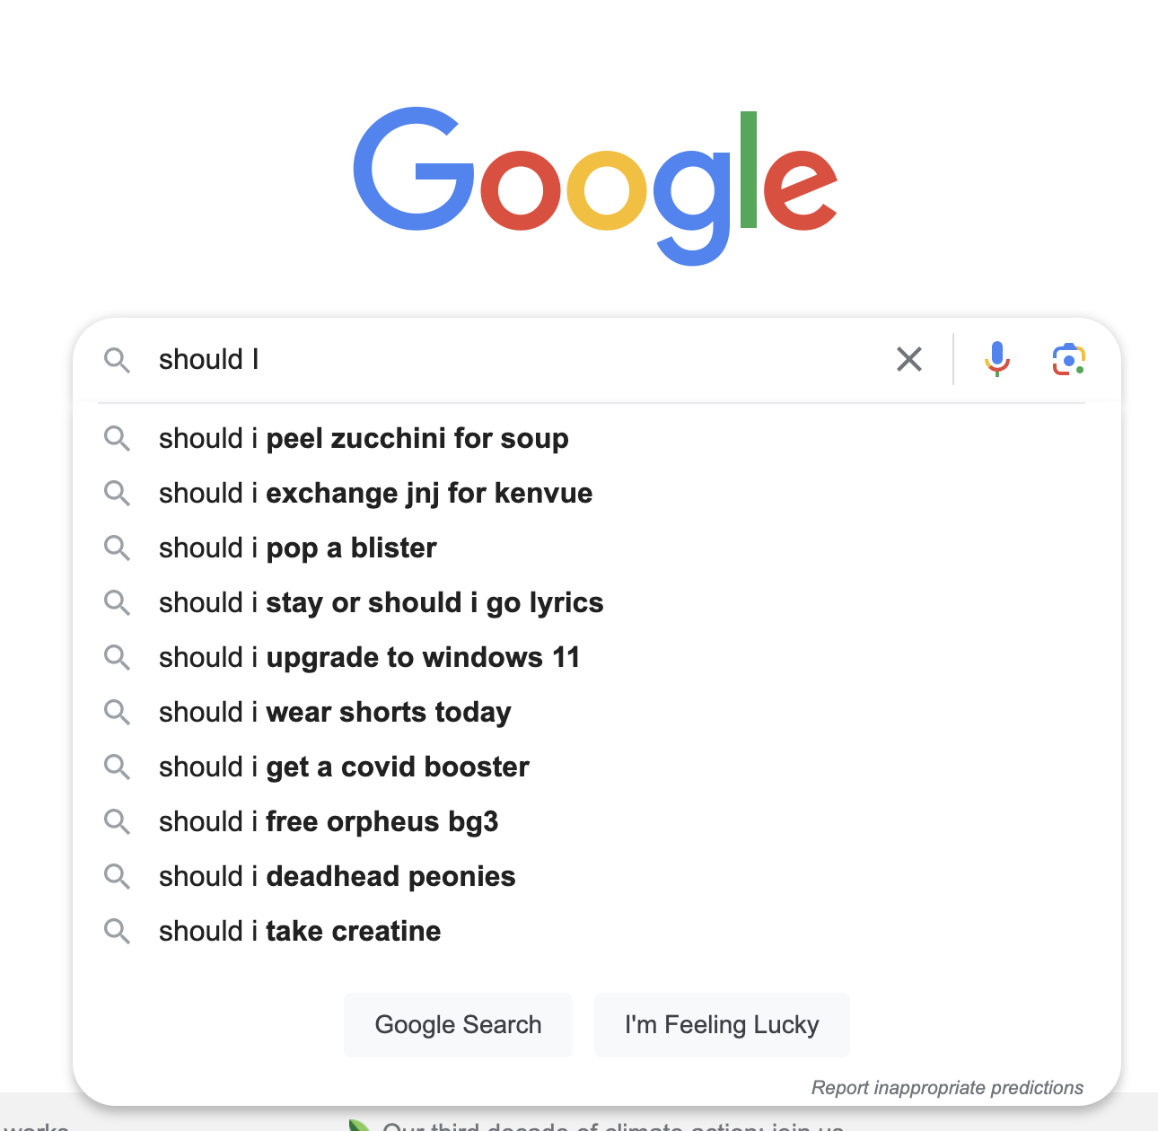Click the clear search X icon
Screen dimensions: 1158x1131
click(909, 360)
